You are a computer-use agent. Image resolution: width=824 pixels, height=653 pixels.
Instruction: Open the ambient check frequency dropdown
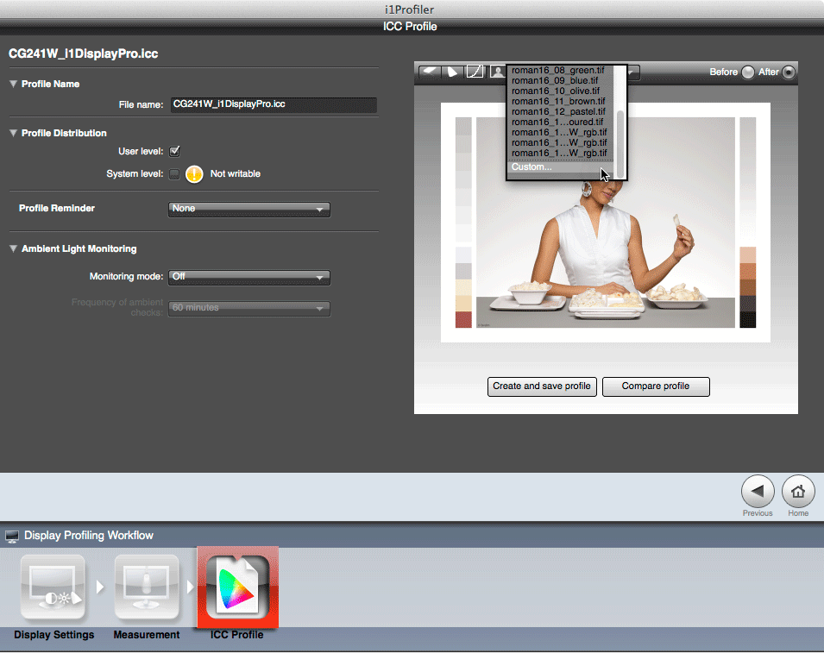[249, 308]
